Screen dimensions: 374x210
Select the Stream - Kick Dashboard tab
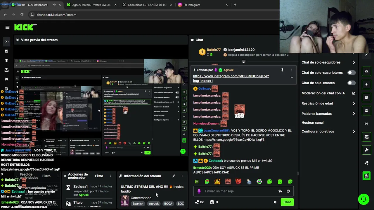36,5
